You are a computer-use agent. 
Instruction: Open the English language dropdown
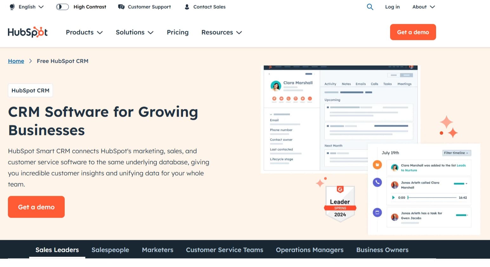click(x=31, y=7)
